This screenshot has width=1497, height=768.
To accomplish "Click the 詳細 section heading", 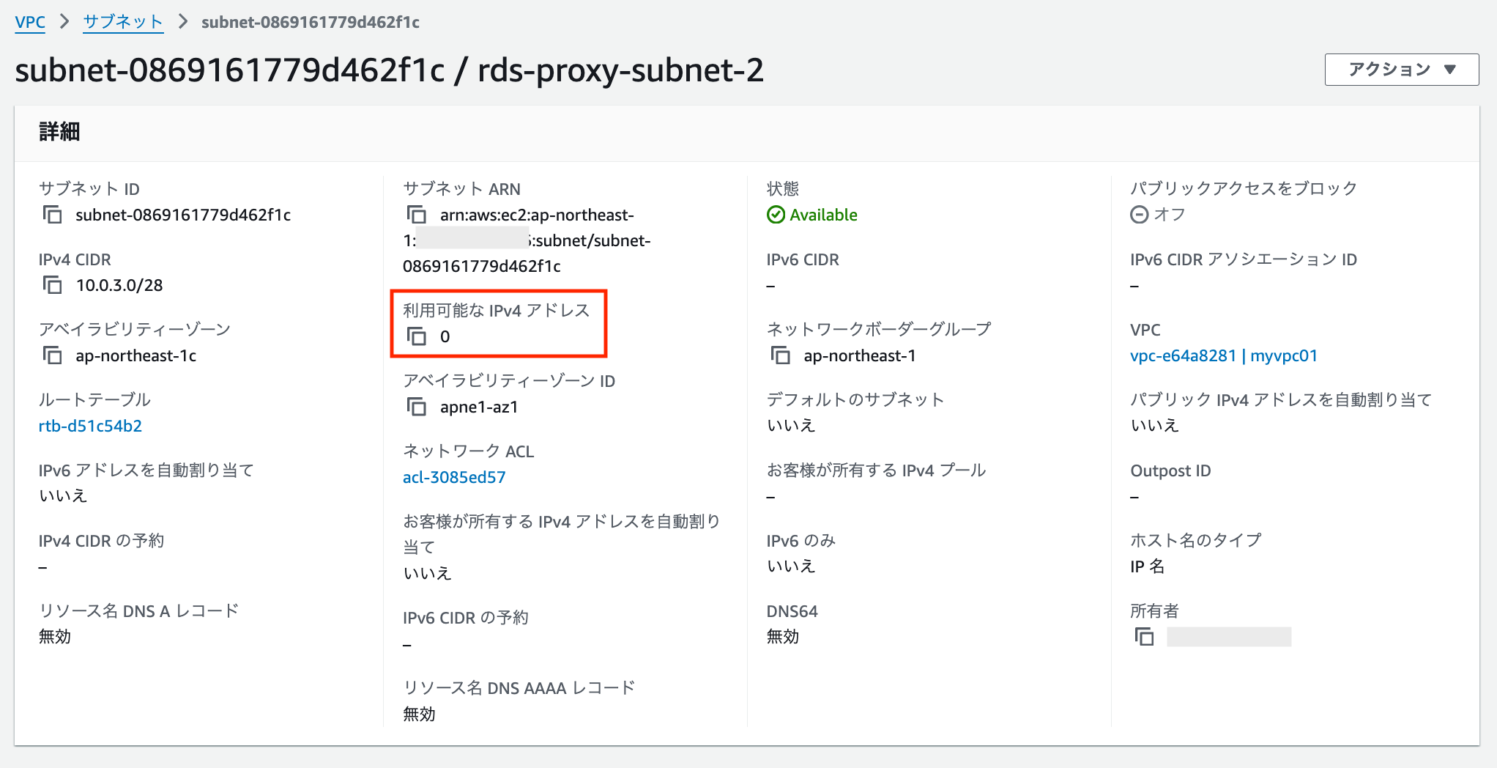I will (59, 132).
